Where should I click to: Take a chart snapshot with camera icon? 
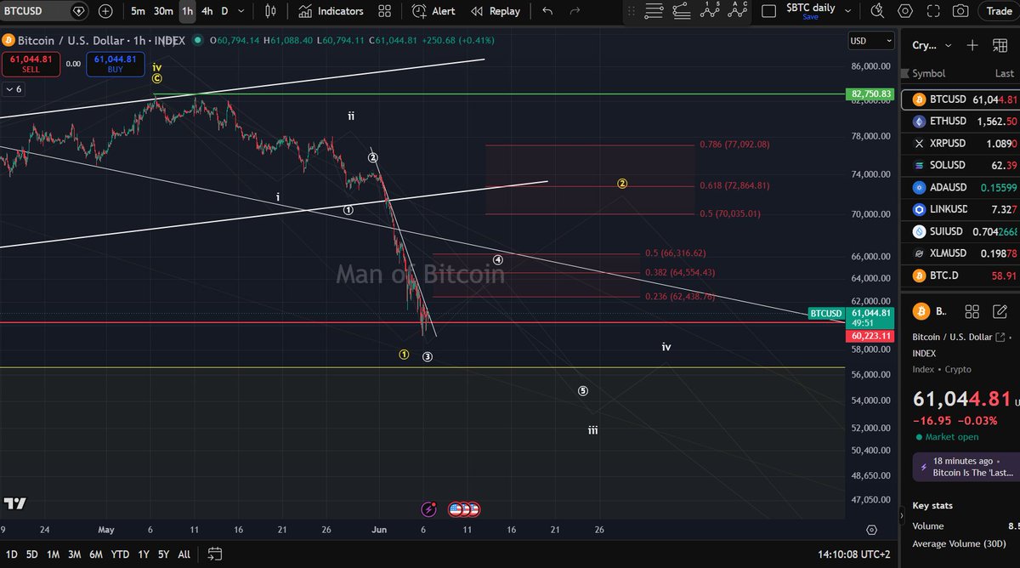tap(960, 11)
